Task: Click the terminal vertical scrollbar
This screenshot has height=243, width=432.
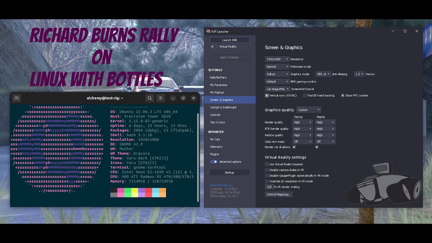Action: click(198, 157)
